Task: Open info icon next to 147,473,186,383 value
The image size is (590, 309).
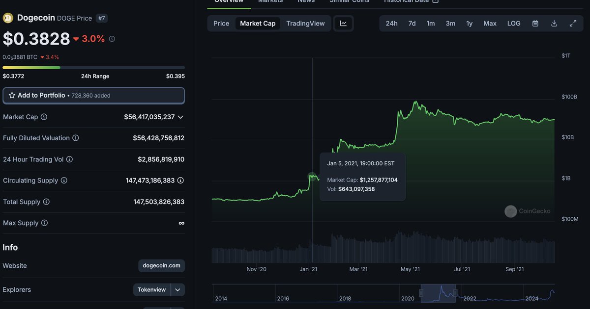Action: pyautogui.click(x=180, y=180)
